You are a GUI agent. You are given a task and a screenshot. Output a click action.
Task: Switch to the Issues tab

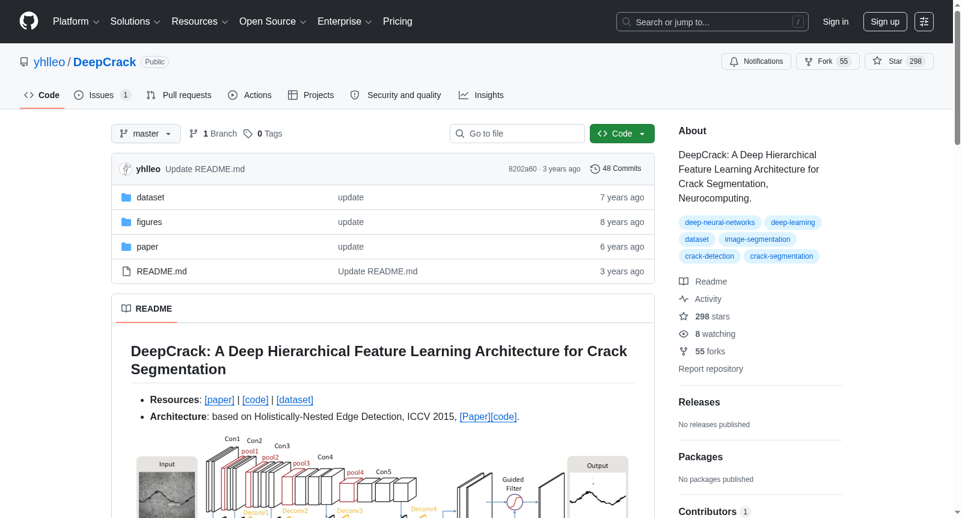102,95
